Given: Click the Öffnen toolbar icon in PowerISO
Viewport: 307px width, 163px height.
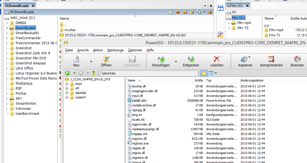Looking at the screenshot, I should [106, 59].
